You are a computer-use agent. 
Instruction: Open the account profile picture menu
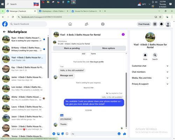click(x=168, y=24)
